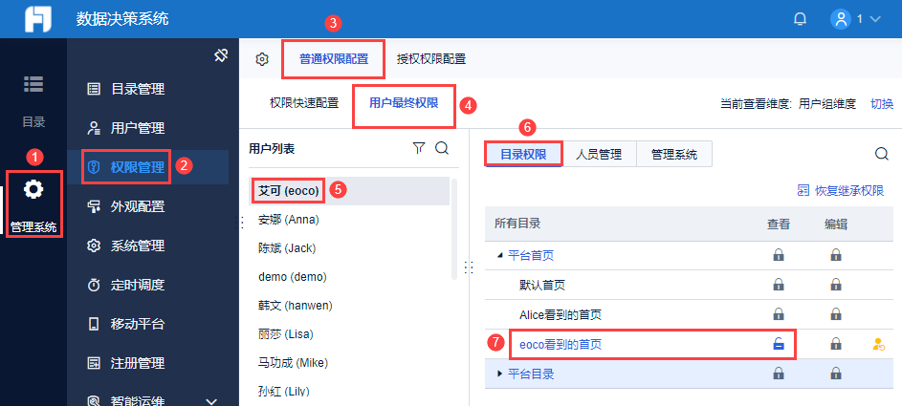Open the 目录 list icon in left rail
The width and height of the screenshot is (902, 406).
point(33,84)
